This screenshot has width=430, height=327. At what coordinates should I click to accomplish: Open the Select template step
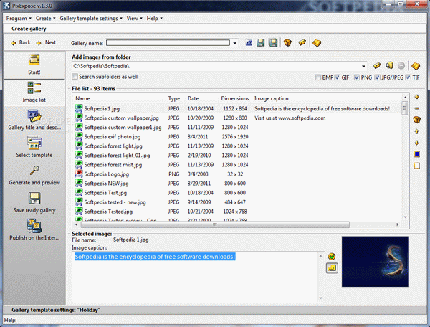(34, 148)
